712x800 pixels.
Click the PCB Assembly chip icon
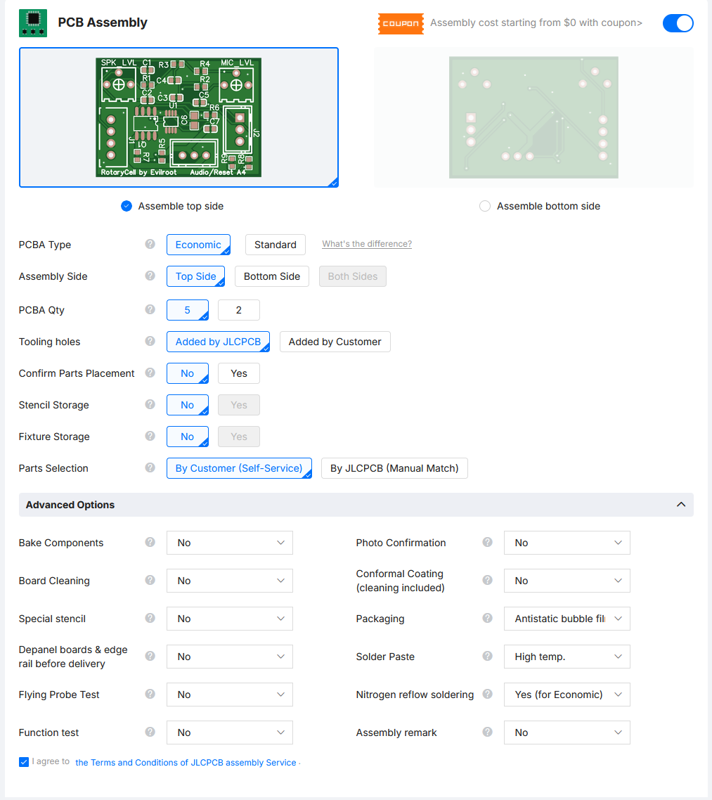pyautogui.click(x=32, y=23)
